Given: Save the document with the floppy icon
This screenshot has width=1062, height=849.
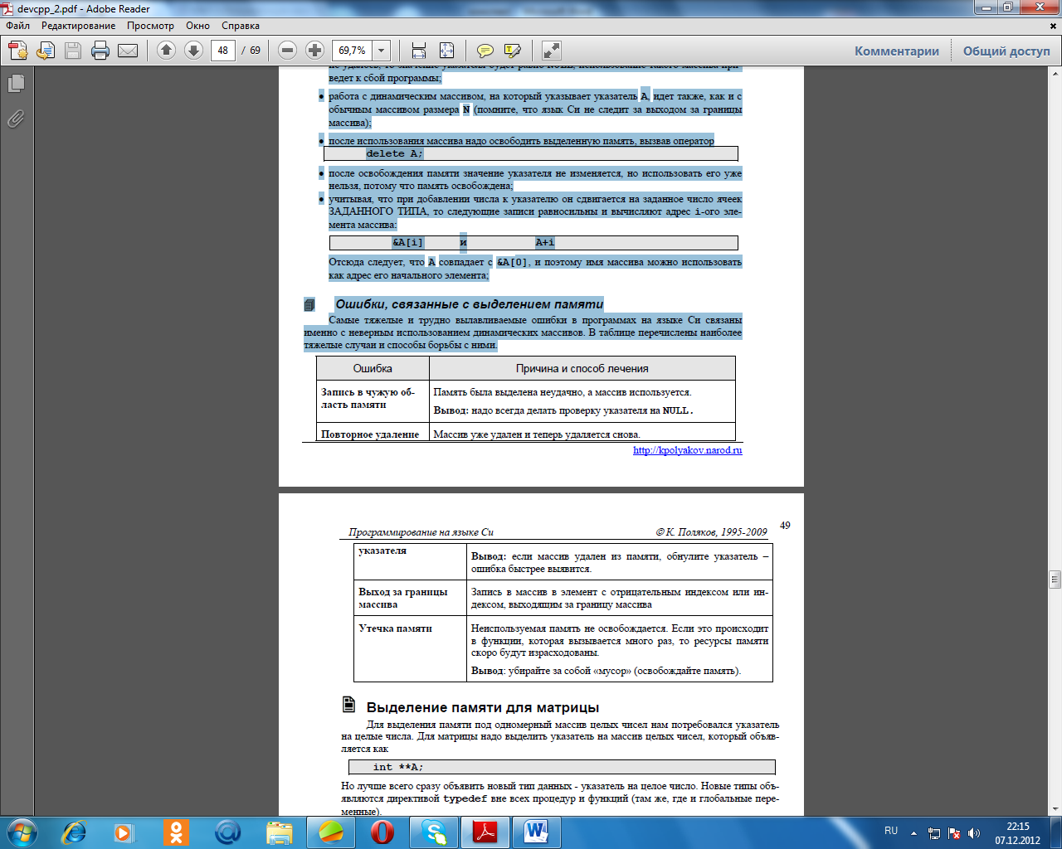Looking at the screenshot, I should [73, 51].
